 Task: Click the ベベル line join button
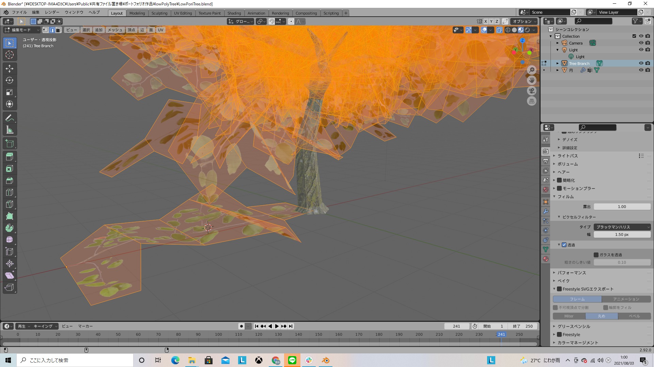click(x=634, y=316)
